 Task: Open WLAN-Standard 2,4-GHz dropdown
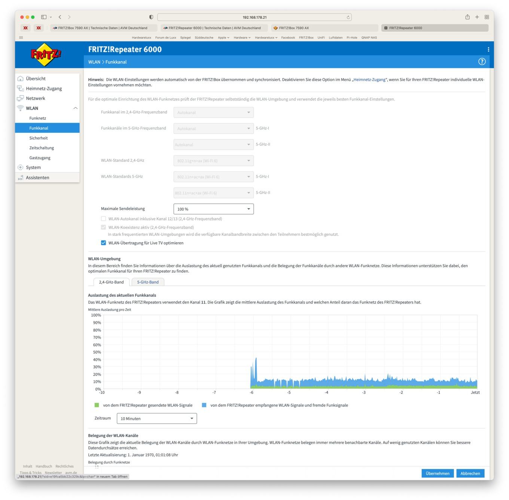point(214,161)
